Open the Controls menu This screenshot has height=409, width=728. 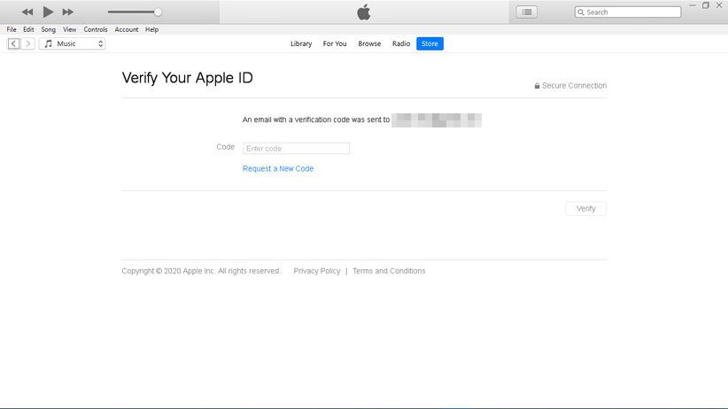pos(96,29)
